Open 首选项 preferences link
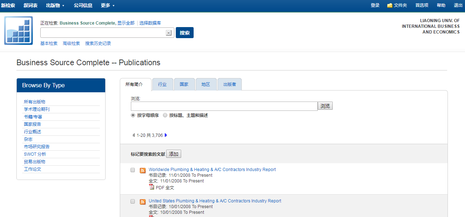Screen dimensions: 465x217 [422, 5]
